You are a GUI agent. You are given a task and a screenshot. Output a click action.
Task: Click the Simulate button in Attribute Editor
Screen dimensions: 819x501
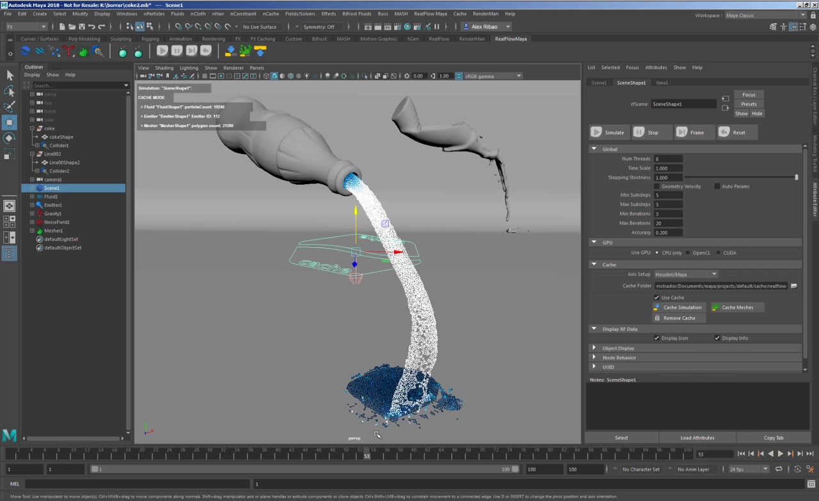point(608,132)
